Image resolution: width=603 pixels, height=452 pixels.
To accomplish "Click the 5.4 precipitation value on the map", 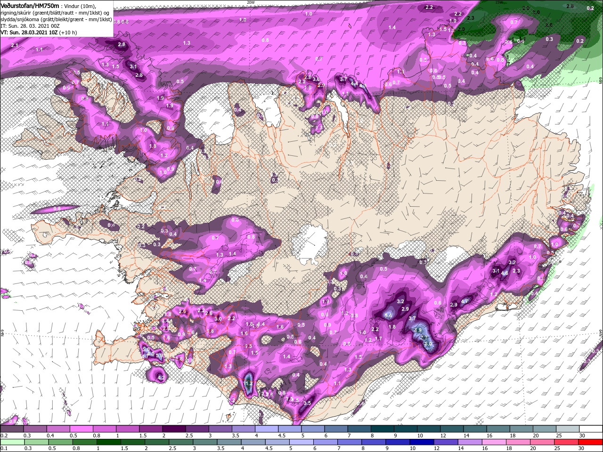I will (x=389, y=316).
